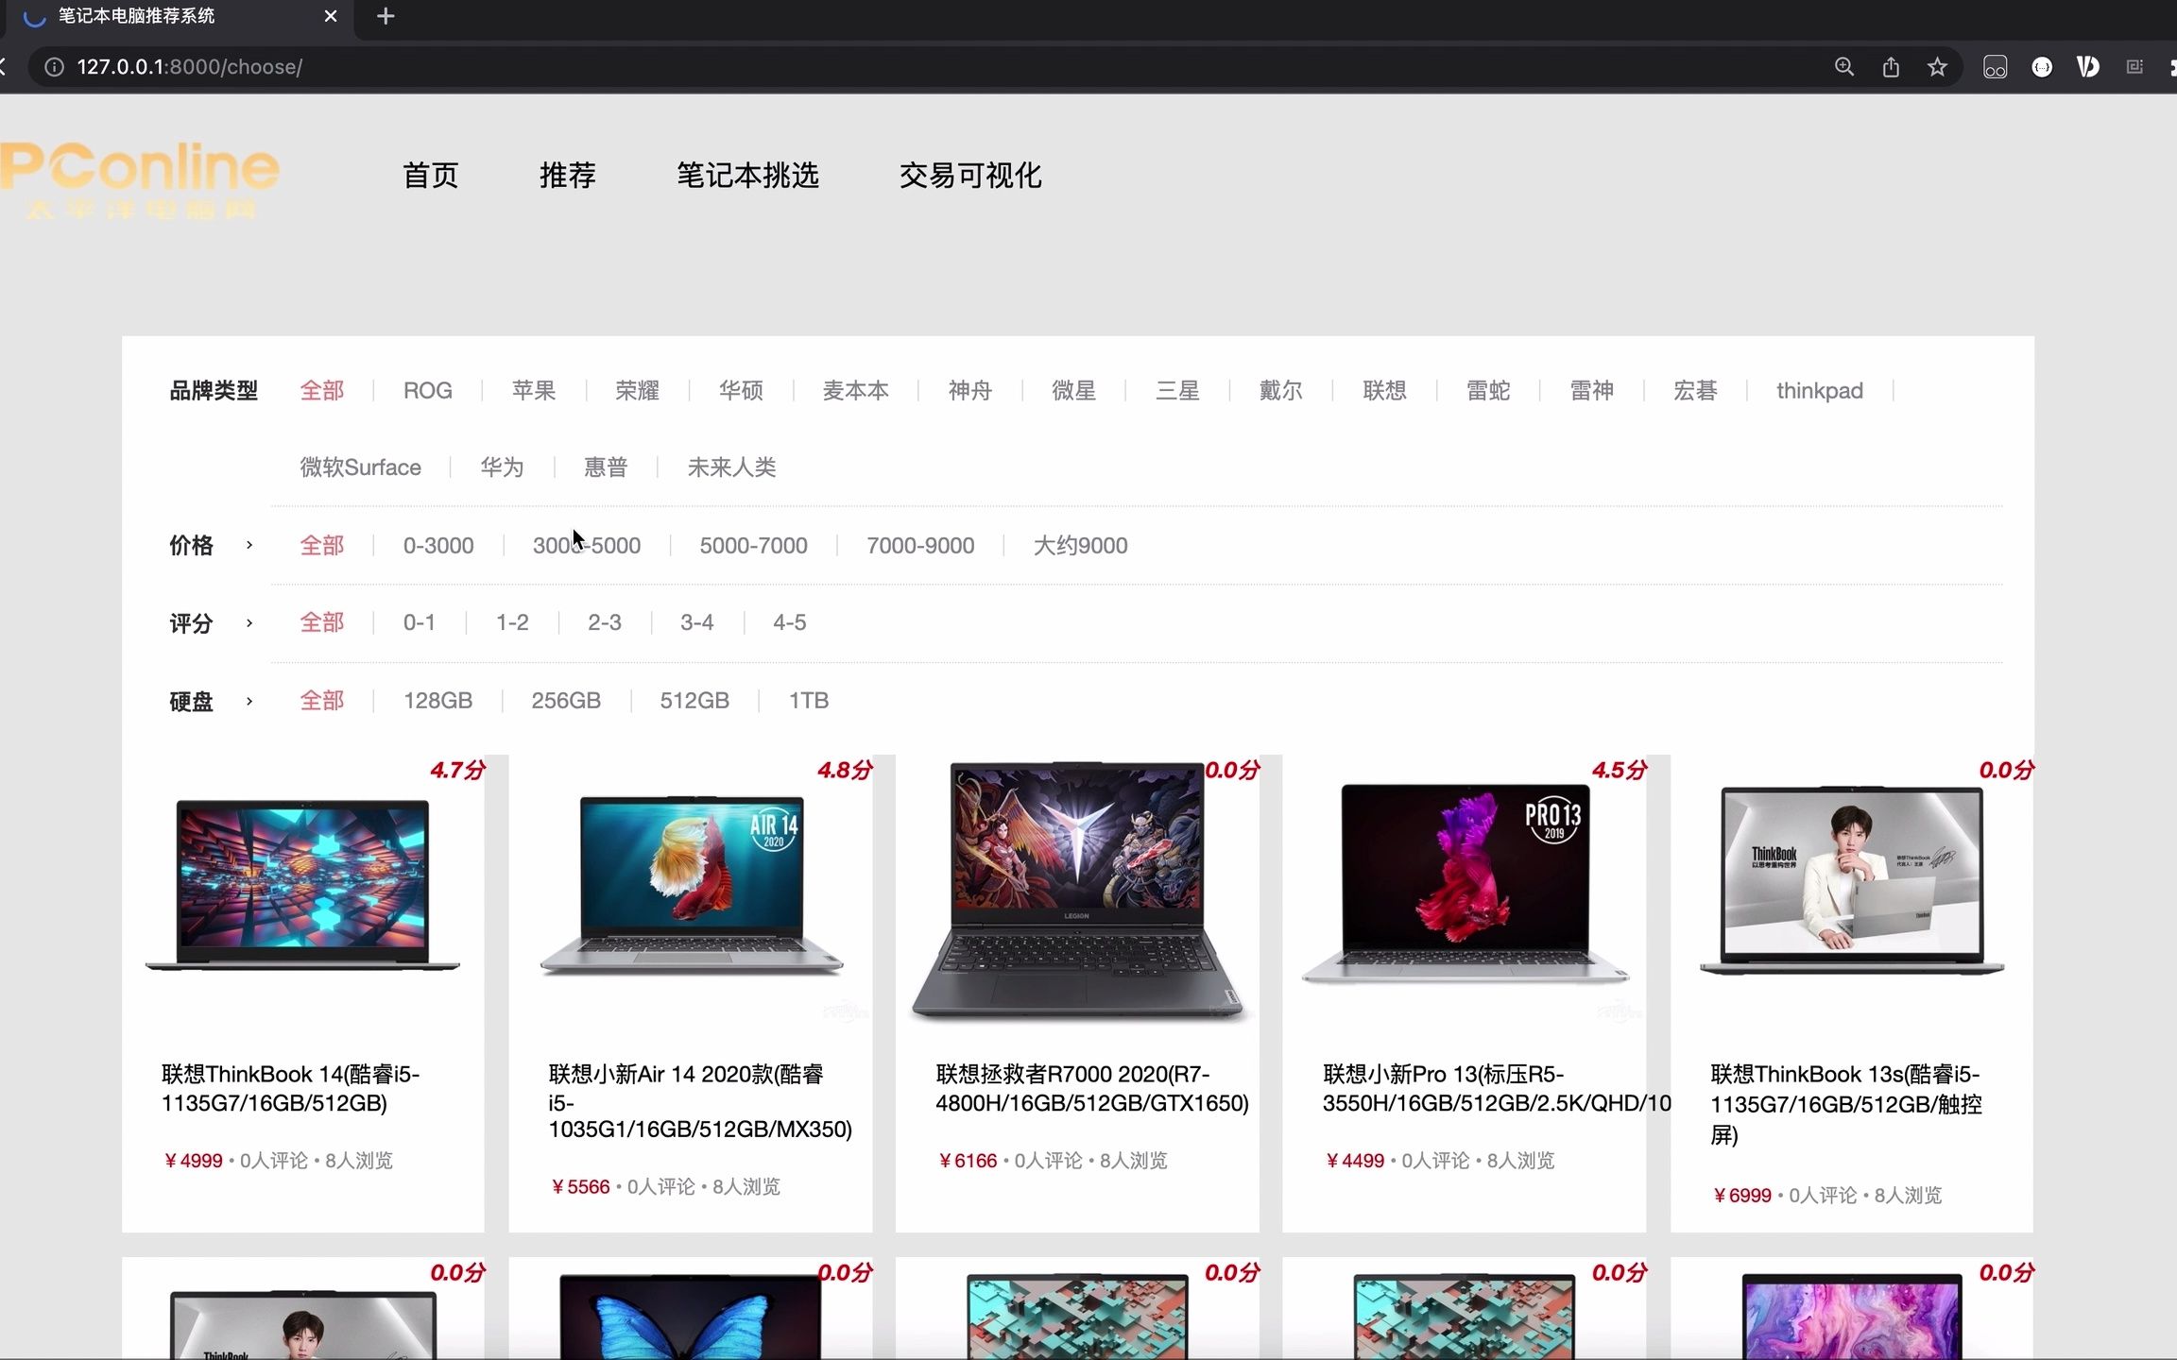Screen dimensions: 2177x1360
Task: Go to the 首页 navigation item
Action: [x=431, y=176]
